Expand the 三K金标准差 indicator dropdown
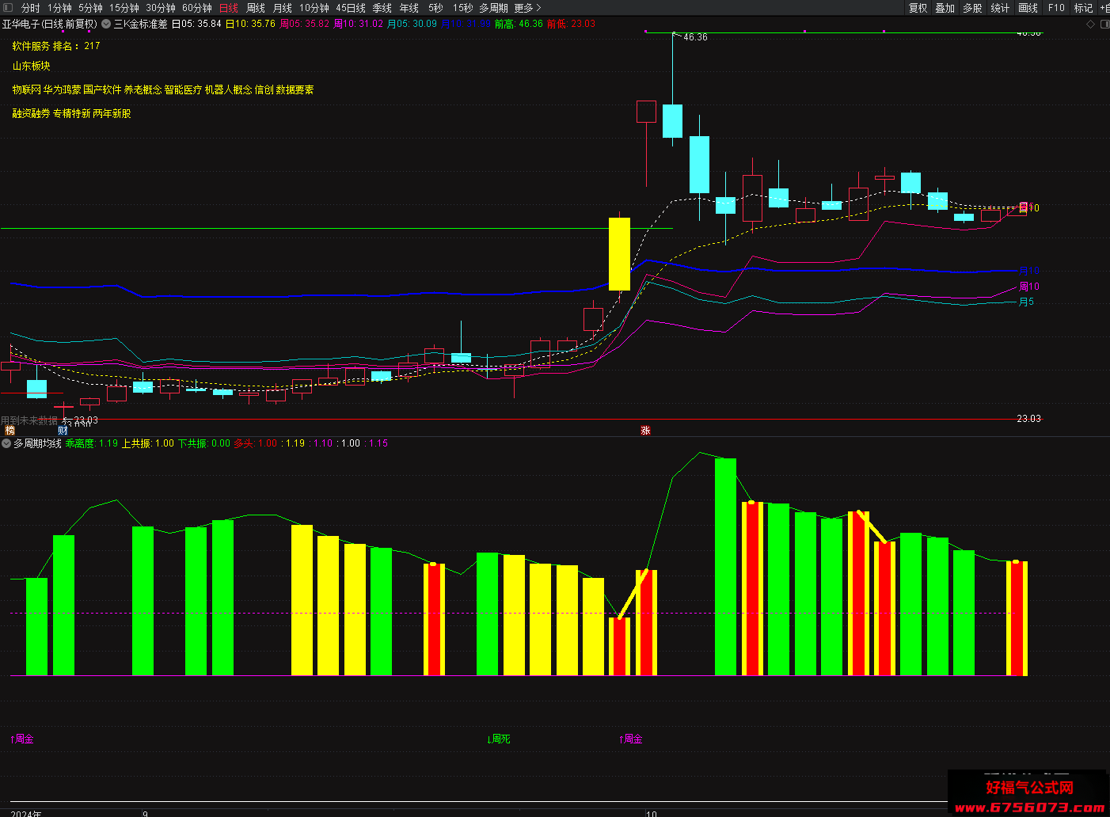1110x817 pixels. (106, 24)
